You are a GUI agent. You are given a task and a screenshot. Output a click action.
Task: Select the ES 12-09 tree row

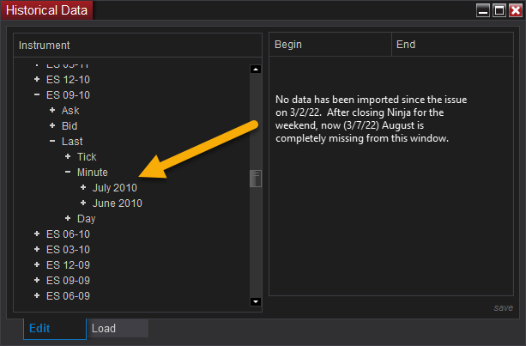pyautogui.click(x=68, y=264)
